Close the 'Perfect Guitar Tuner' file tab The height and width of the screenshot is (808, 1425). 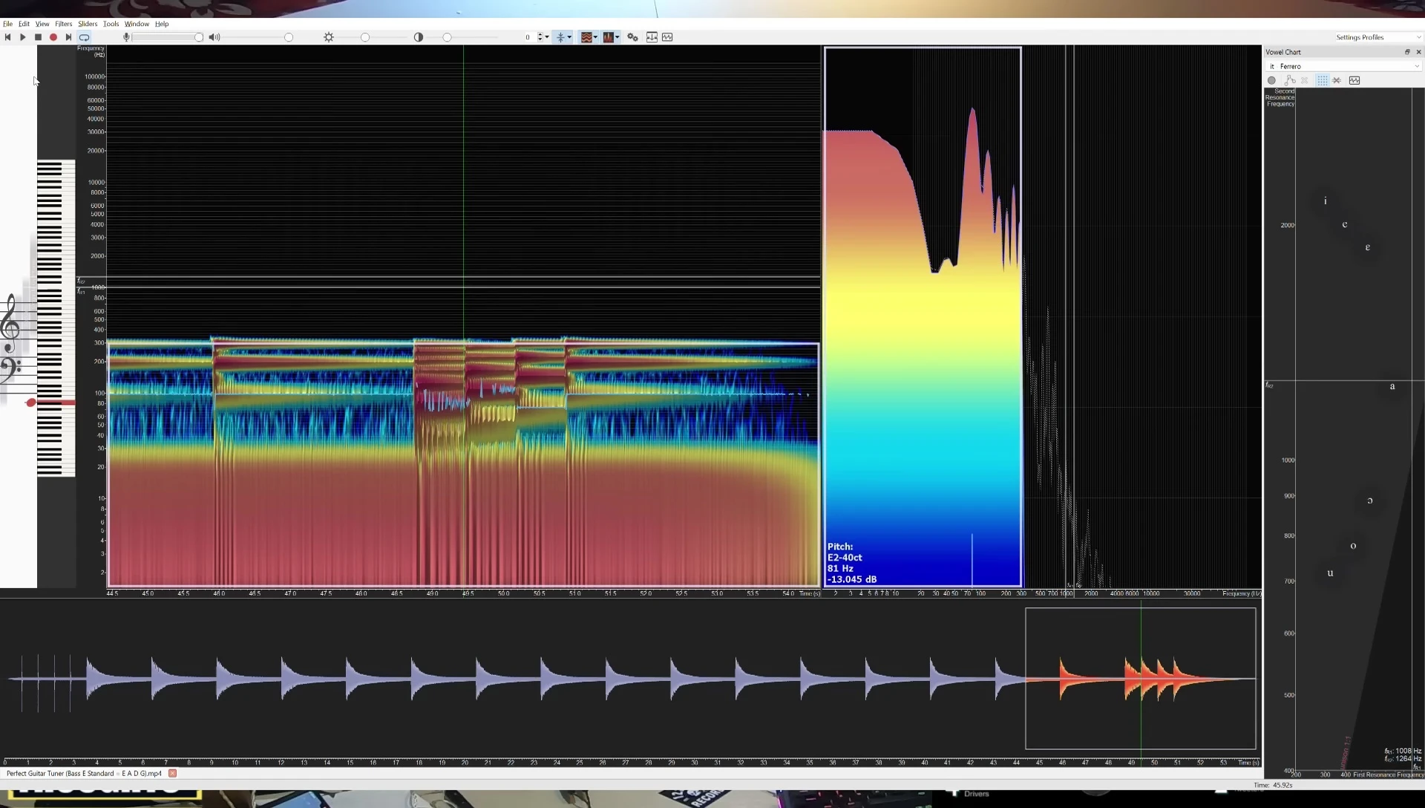pyautogui.click(x=172, y=773)
